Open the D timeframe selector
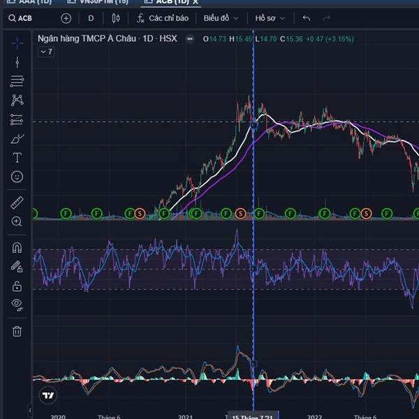The image size is (419, 419). (x=91, y=18)
